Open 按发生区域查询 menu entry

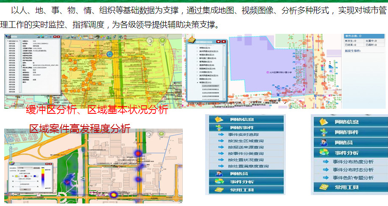(246, 141)
